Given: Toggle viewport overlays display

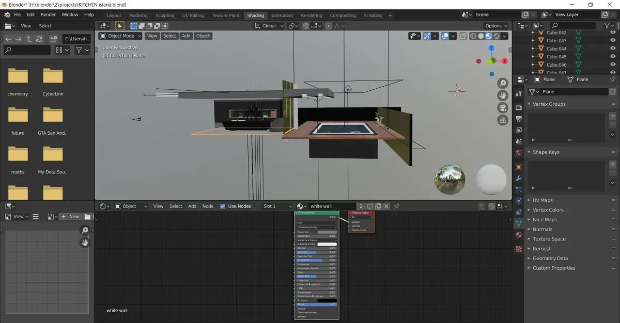Looking at the screenshot, I should pyautogui.click(x=444, y=36).
